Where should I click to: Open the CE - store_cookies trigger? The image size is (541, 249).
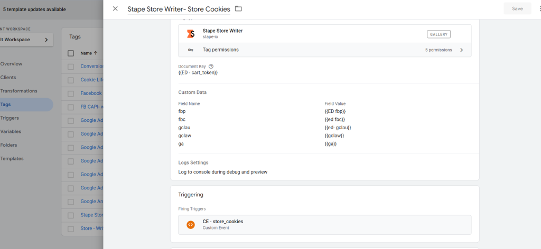pos(223,222)
